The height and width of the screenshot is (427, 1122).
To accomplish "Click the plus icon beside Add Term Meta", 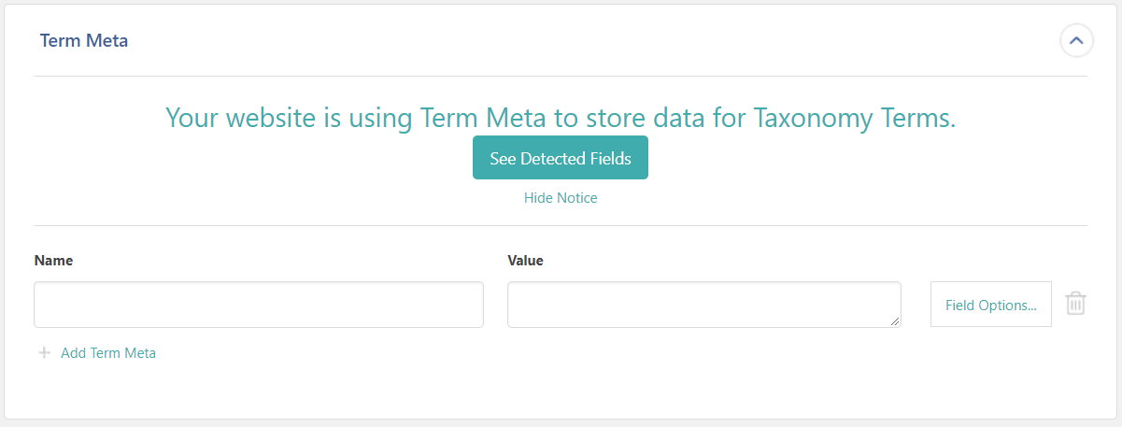I will 44,353.
